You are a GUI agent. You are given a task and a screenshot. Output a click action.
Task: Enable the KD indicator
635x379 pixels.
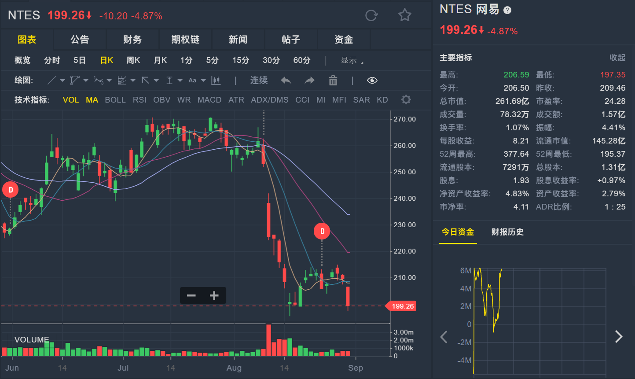382,100
